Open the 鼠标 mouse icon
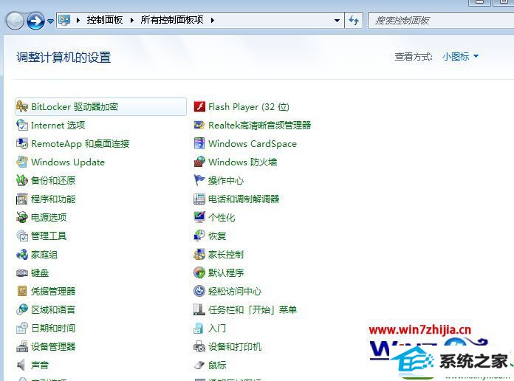Viewport: 514px width, 381px height. [199, 365]
